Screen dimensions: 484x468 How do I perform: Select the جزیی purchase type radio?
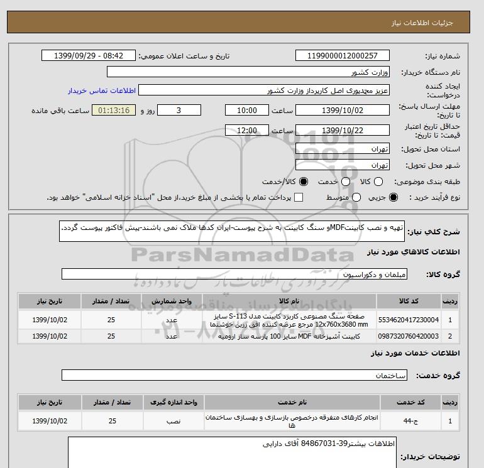[x=393, y=197]
